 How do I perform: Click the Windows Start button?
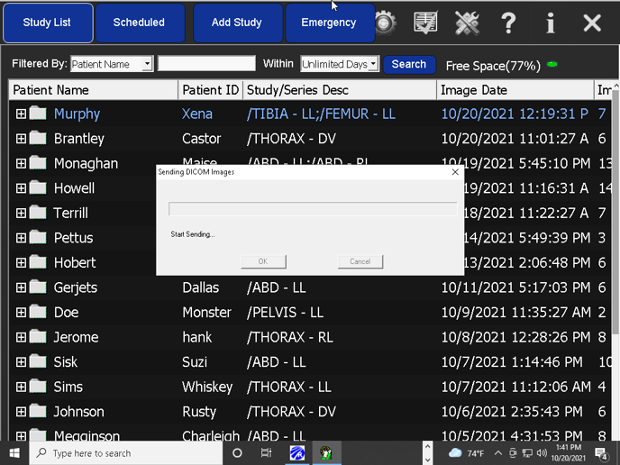click(x=14, y=452)
